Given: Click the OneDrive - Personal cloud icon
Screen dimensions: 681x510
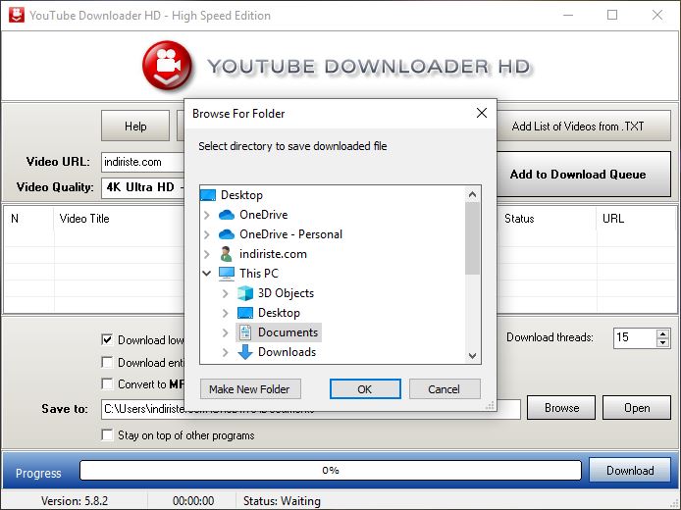Looking at the screenshot, I should coord(227,234).
